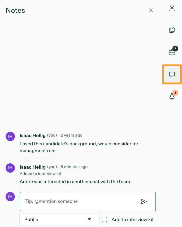Click the "Add to interview kit" label text

pyautogui.click(x=132, y=220)
